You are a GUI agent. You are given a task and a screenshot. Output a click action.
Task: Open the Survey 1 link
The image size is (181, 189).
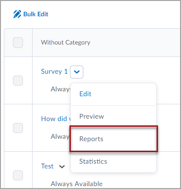click(x=54, y=71)
